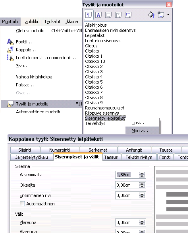Close the Tyylit ja muotoilut panel

169,5
